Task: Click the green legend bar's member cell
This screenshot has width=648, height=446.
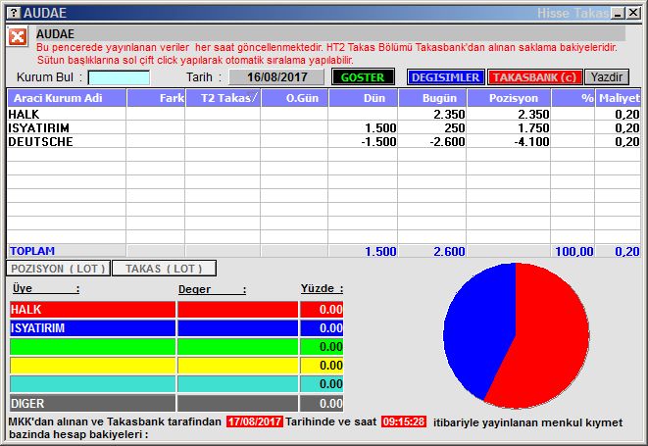Action: (x=92, y=347)
